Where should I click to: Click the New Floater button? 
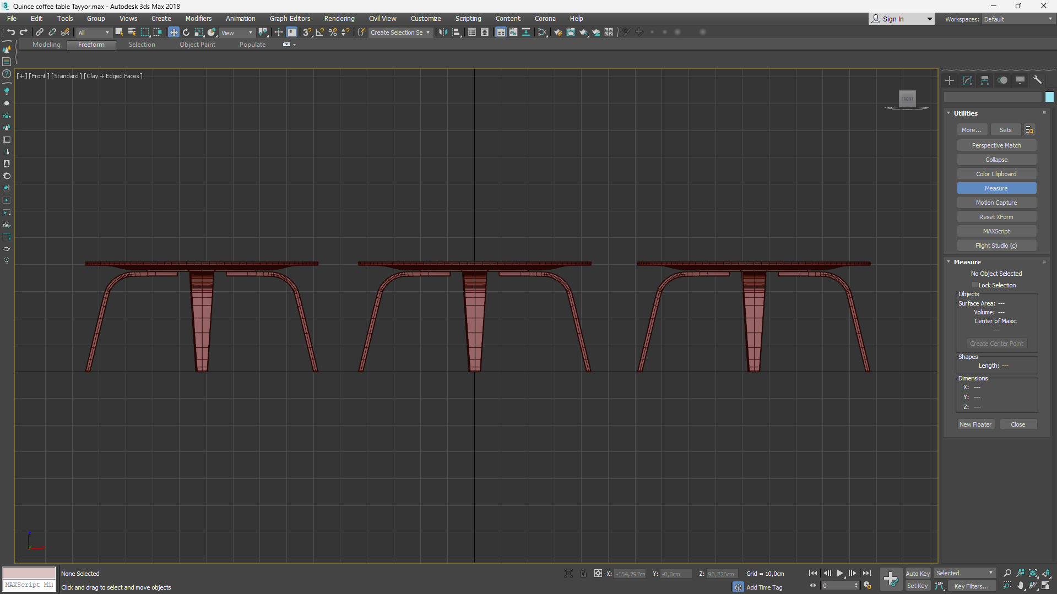(975, 424)
